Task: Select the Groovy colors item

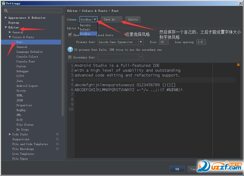Action: point(21,91)
